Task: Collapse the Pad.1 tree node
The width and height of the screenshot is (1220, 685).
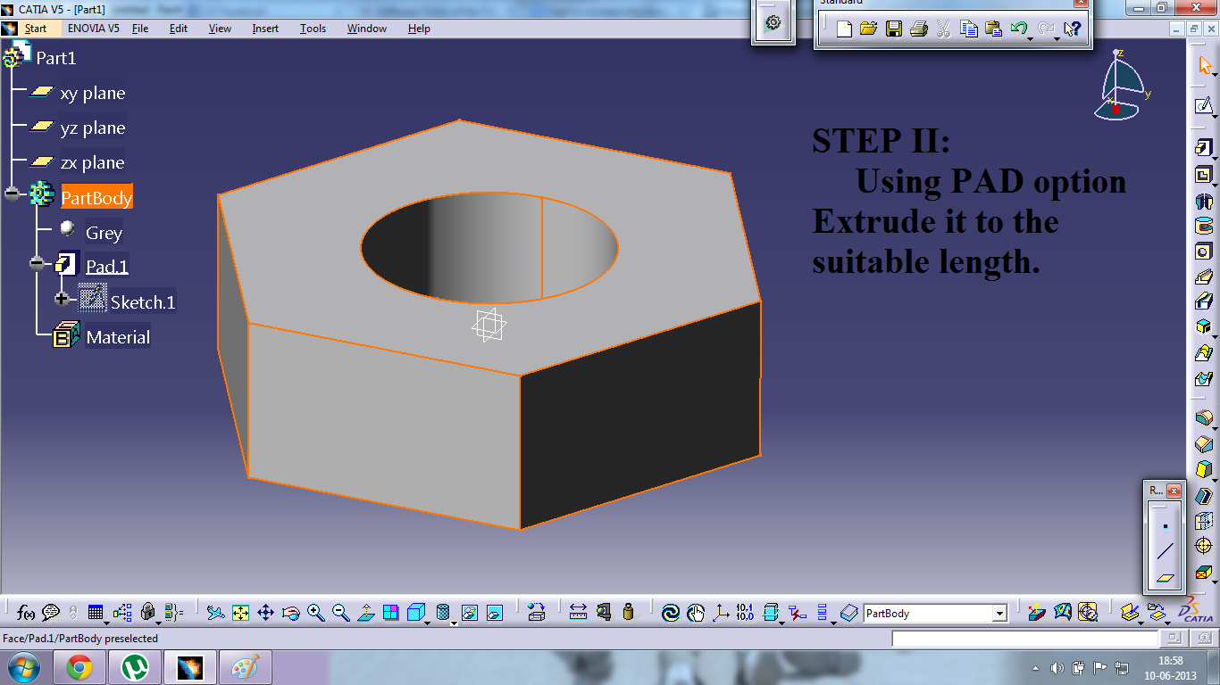Action: point(37,264)
